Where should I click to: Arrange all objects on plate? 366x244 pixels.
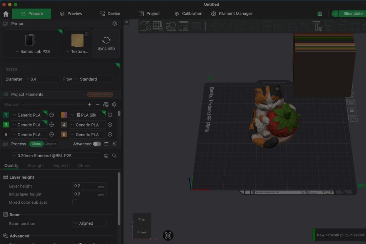183,26
